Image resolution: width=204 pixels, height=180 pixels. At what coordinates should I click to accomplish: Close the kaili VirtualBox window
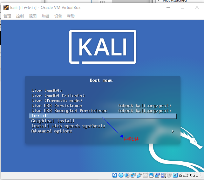(x=197, y=7)
